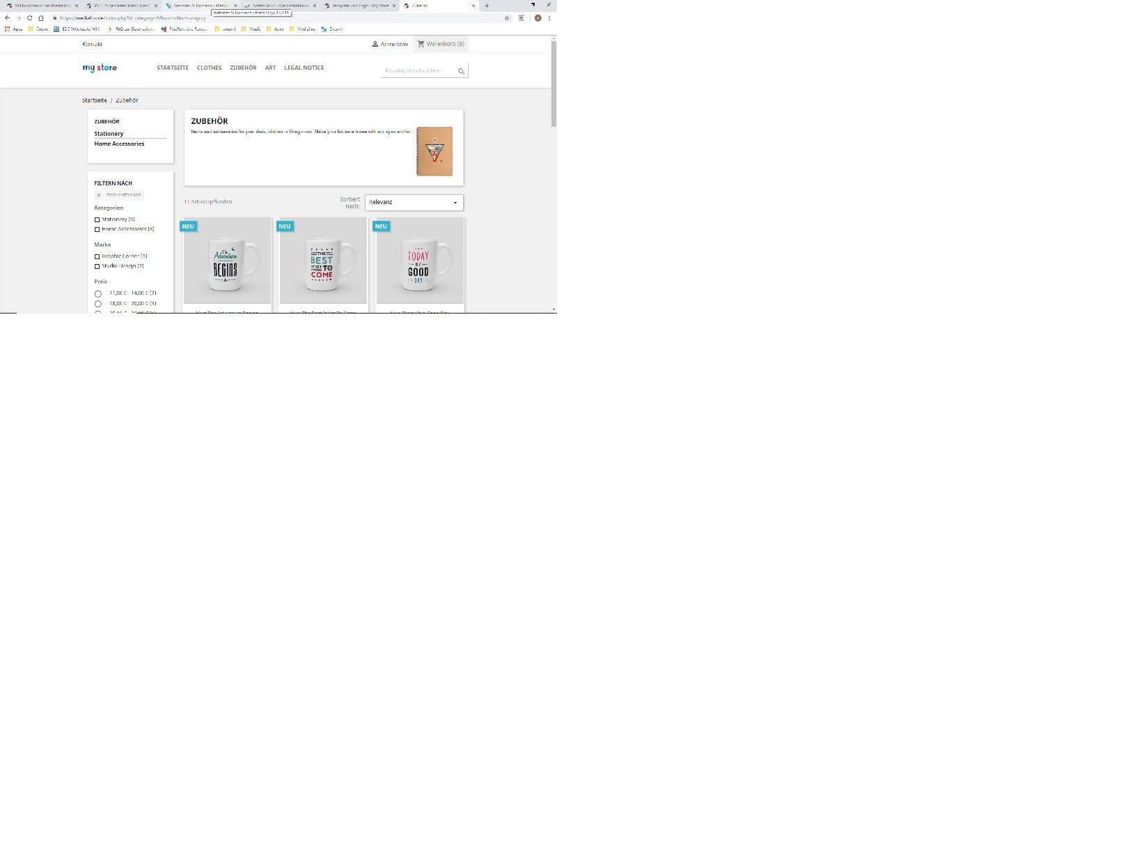The image size is (1123, 843).
Task: Close the Zubehör browser tab
Action: click(x=473, y=6)
